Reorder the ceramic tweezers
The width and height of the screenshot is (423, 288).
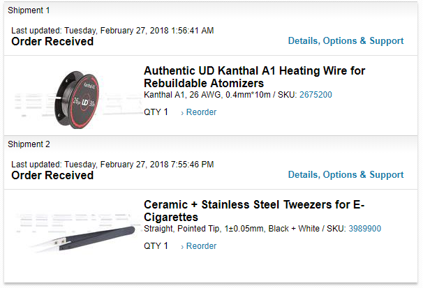(199, 246)
